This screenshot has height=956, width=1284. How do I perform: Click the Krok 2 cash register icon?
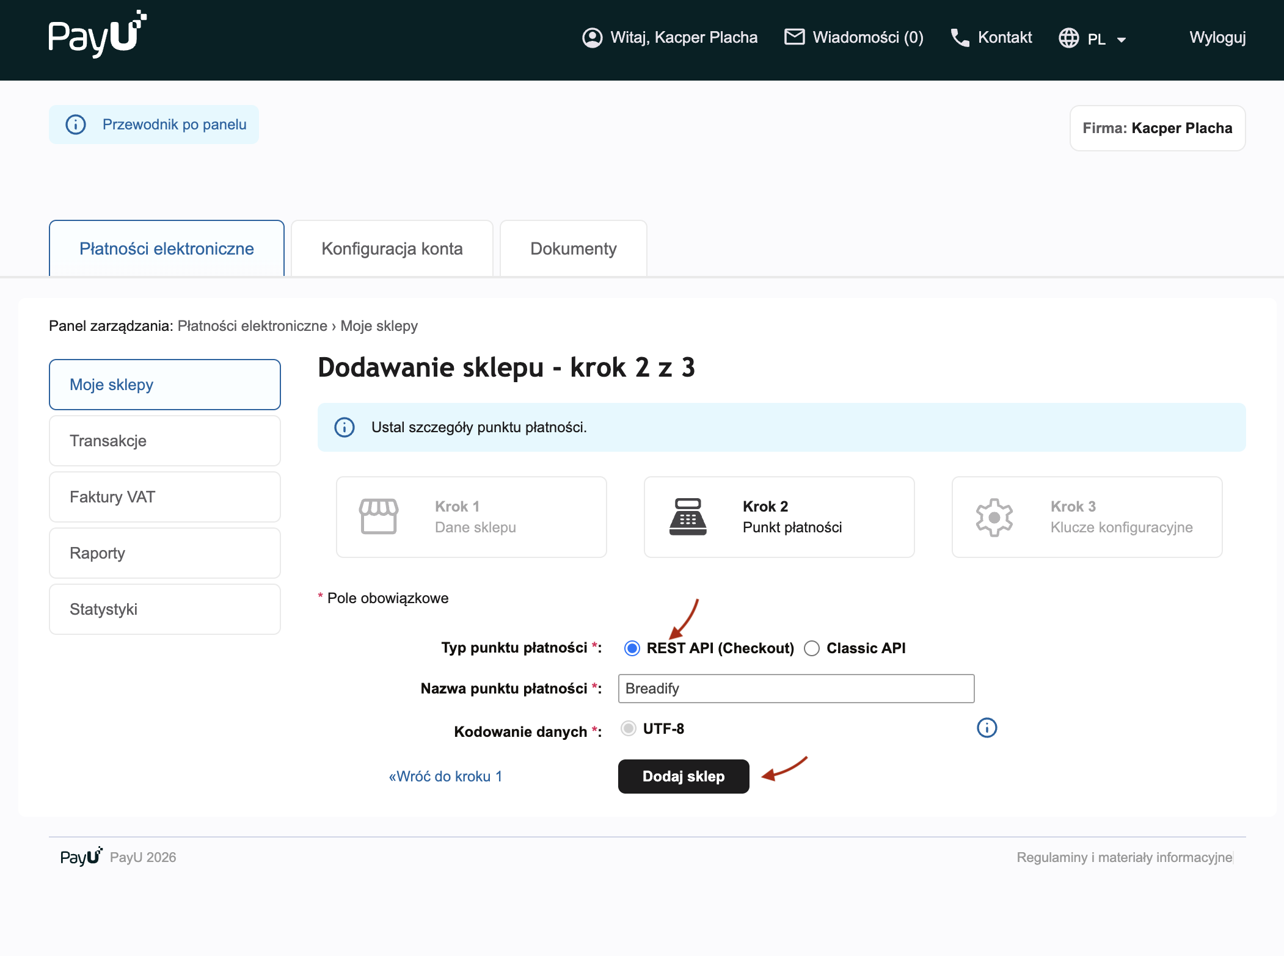tap(688, 516)
